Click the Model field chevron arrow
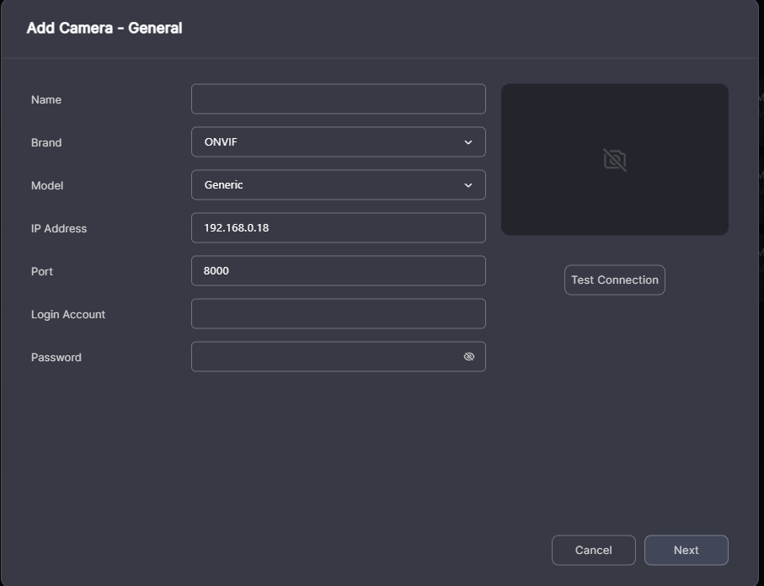The image size is (764, 586). point(468,185)
